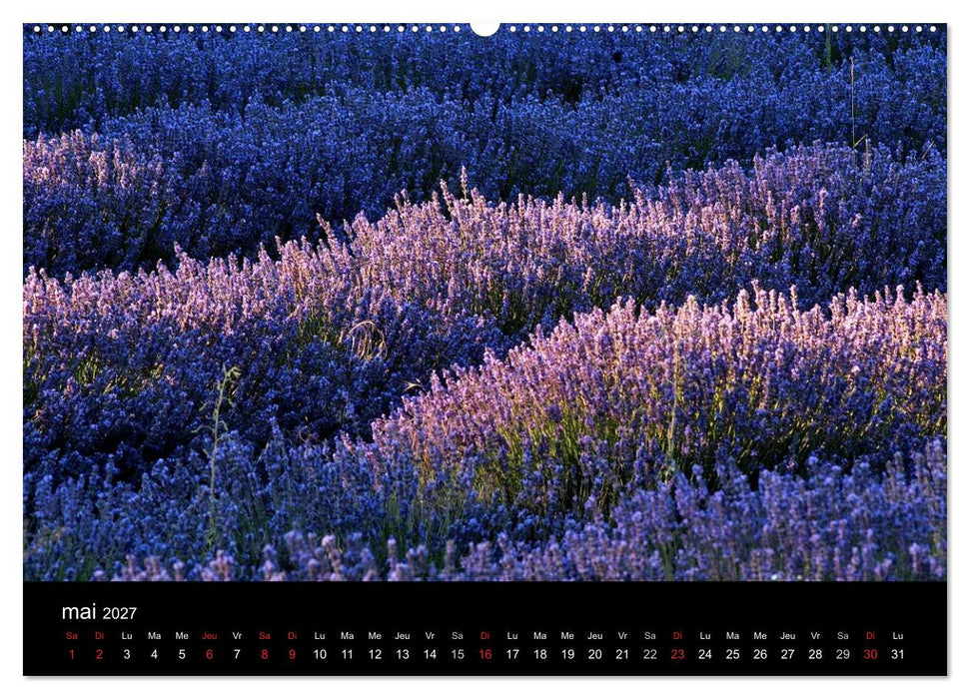Screen dimensions: 970x699
Task: Select day 13 in the calendar
Action: click(x=403, y=654)
